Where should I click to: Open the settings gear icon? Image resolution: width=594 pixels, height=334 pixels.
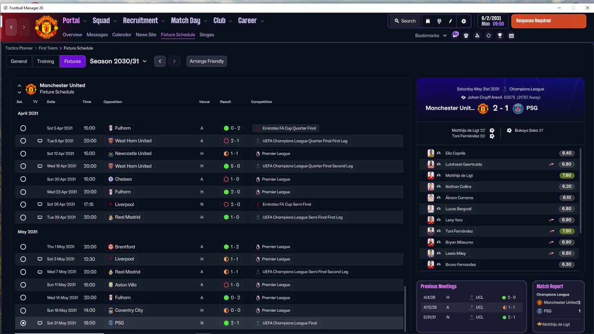click(x=464, y=21)
